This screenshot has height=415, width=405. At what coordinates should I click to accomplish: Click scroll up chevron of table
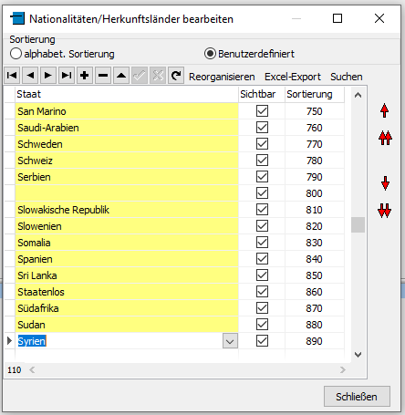click(x=358, y=95)
